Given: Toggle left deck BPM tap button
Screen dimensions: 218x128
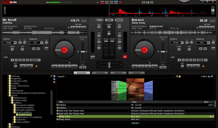Looking at the screenshot, I should coord(84,21).
